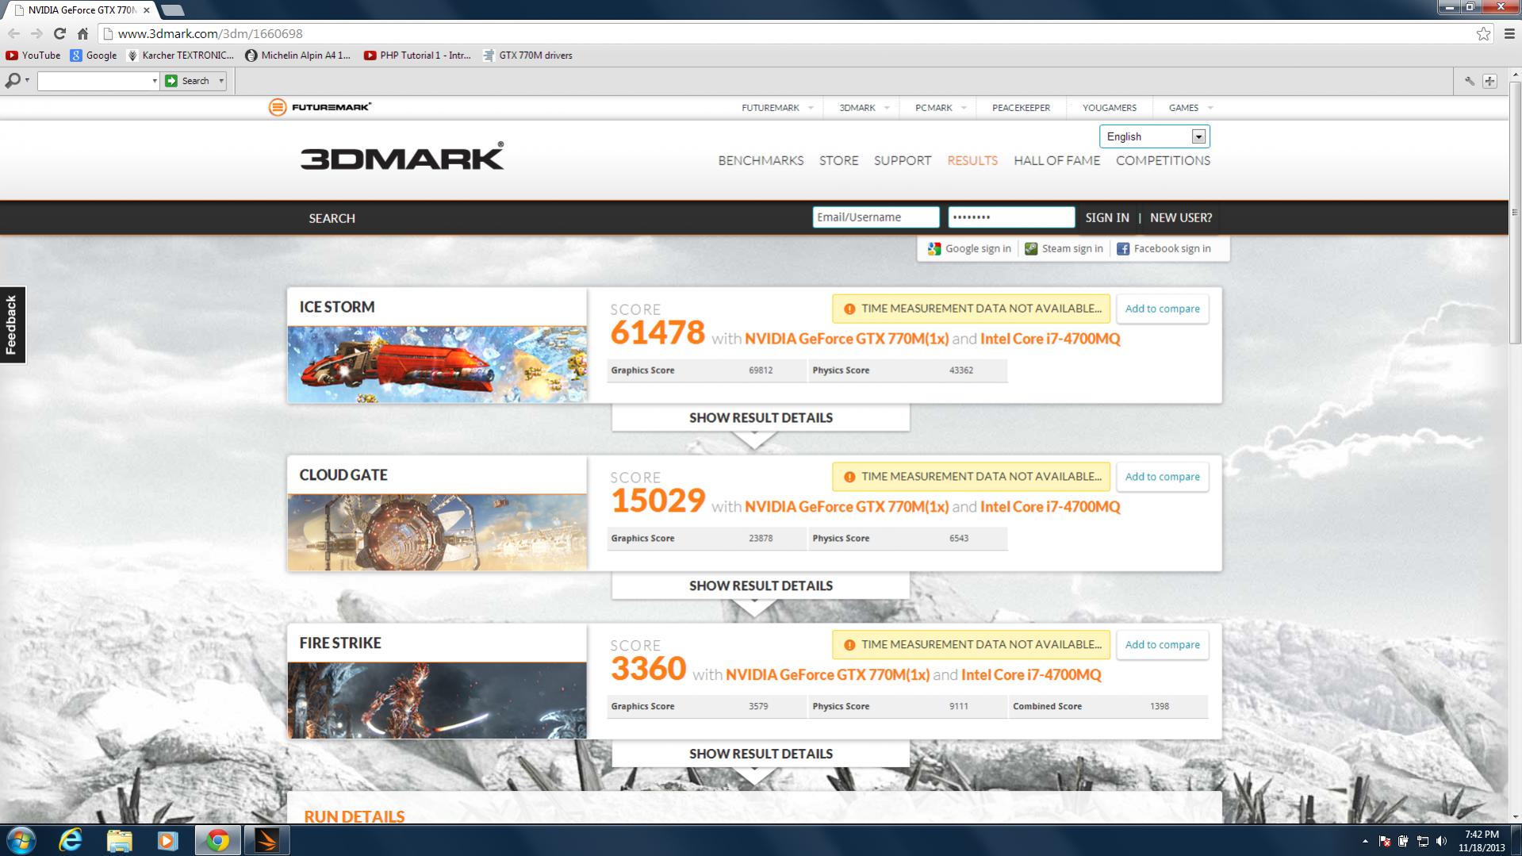1522x856 pixels.
Task: Select the NVIDIA GeForce GTX 770 browser tab
Action: click(x=82, y=10)
